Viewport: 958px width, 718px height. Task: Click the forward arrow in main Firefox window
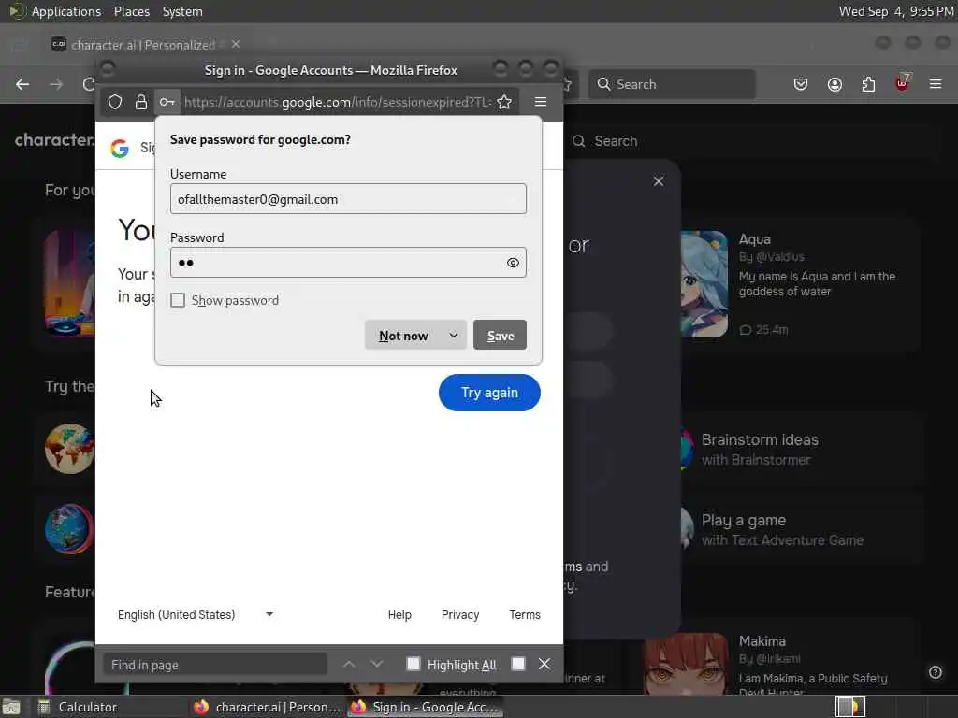click(56, 84)
